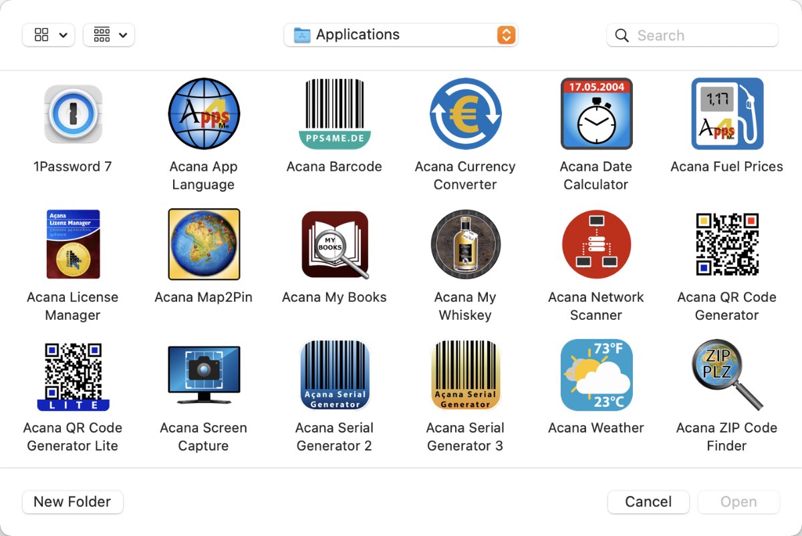
Task: Select the Acana Currency Converter euro icon
Action: [x=465, y=114]
